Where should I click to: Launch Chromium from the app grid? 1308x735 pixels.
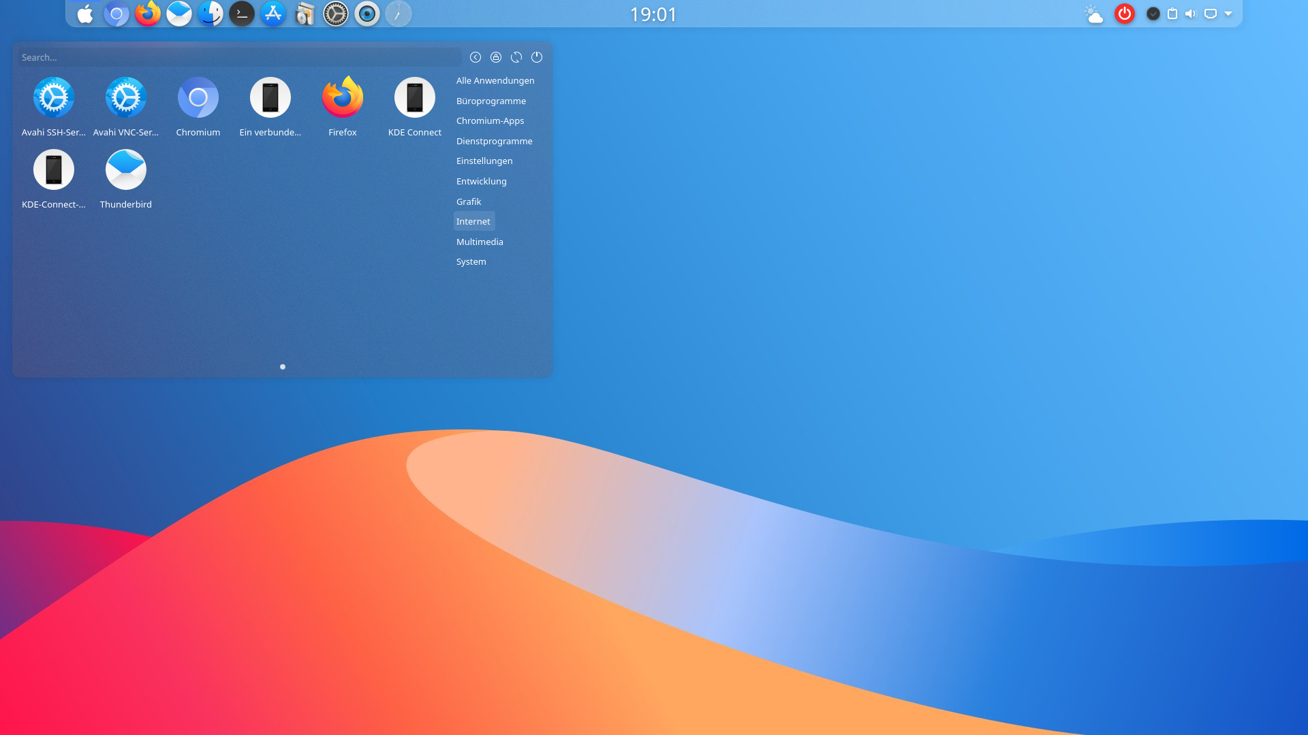[198, 107]
